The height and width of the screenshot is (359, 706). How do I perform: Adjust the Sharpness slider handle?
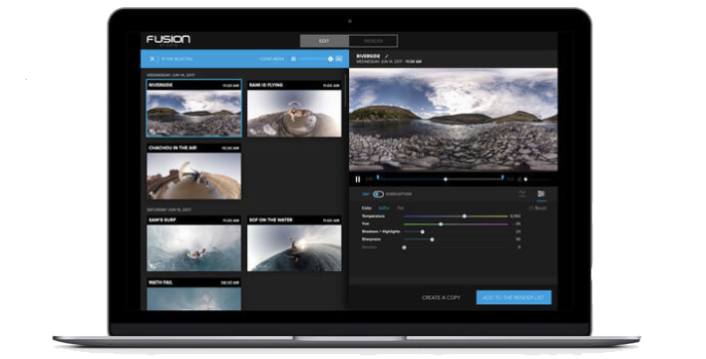tap(432, 239)
